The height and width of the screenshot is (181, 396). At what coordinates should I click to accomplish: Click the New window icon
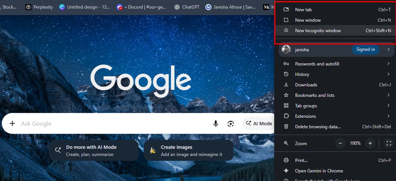point(286,20)
